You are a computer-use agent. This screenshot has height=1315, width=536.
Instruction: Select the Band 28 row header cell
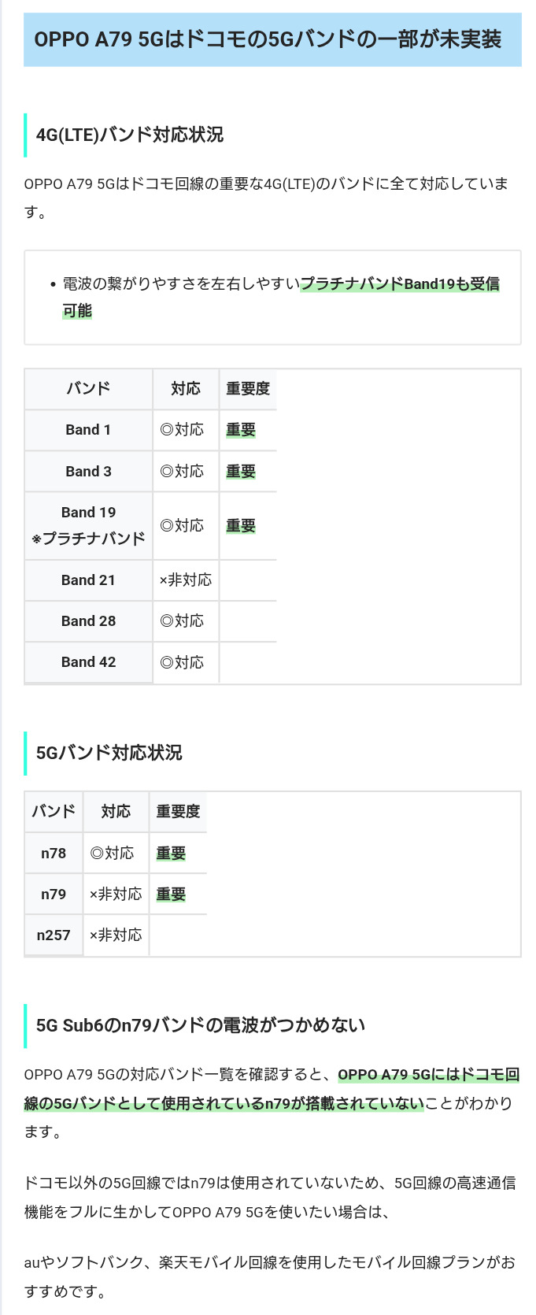[x=88, y=621]
